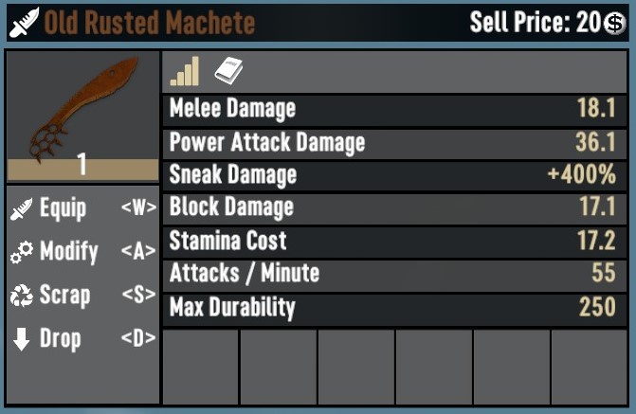Click the first empty mod slot
The width and height of the screenshot is (636, 414).
[x=200, y=367]
